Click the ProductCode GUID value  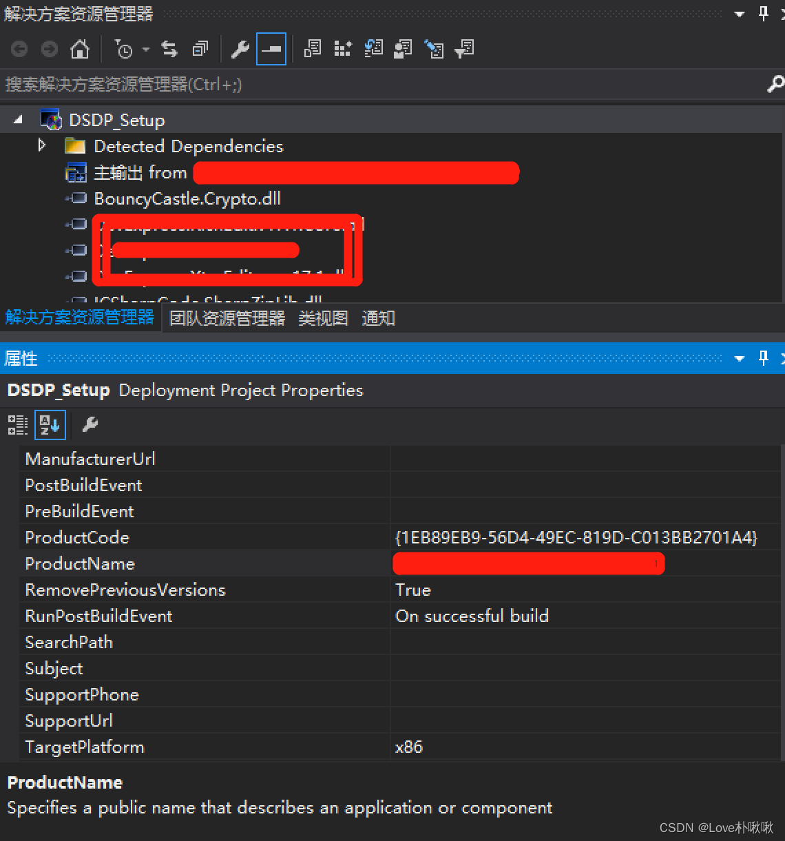pyautogui.click(x=576, y=538)
